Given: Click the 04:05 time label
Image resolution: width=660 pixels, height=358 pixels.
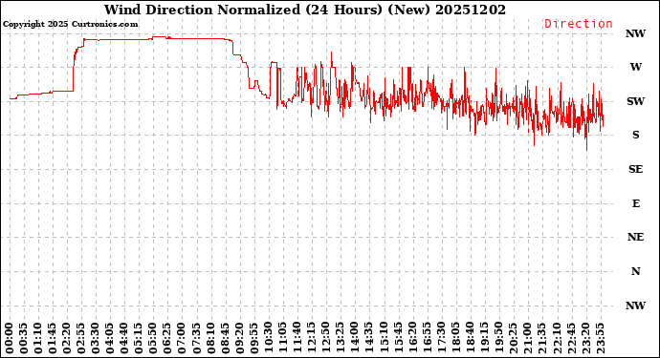Looking at the screenshot, I should click(110, 338).
